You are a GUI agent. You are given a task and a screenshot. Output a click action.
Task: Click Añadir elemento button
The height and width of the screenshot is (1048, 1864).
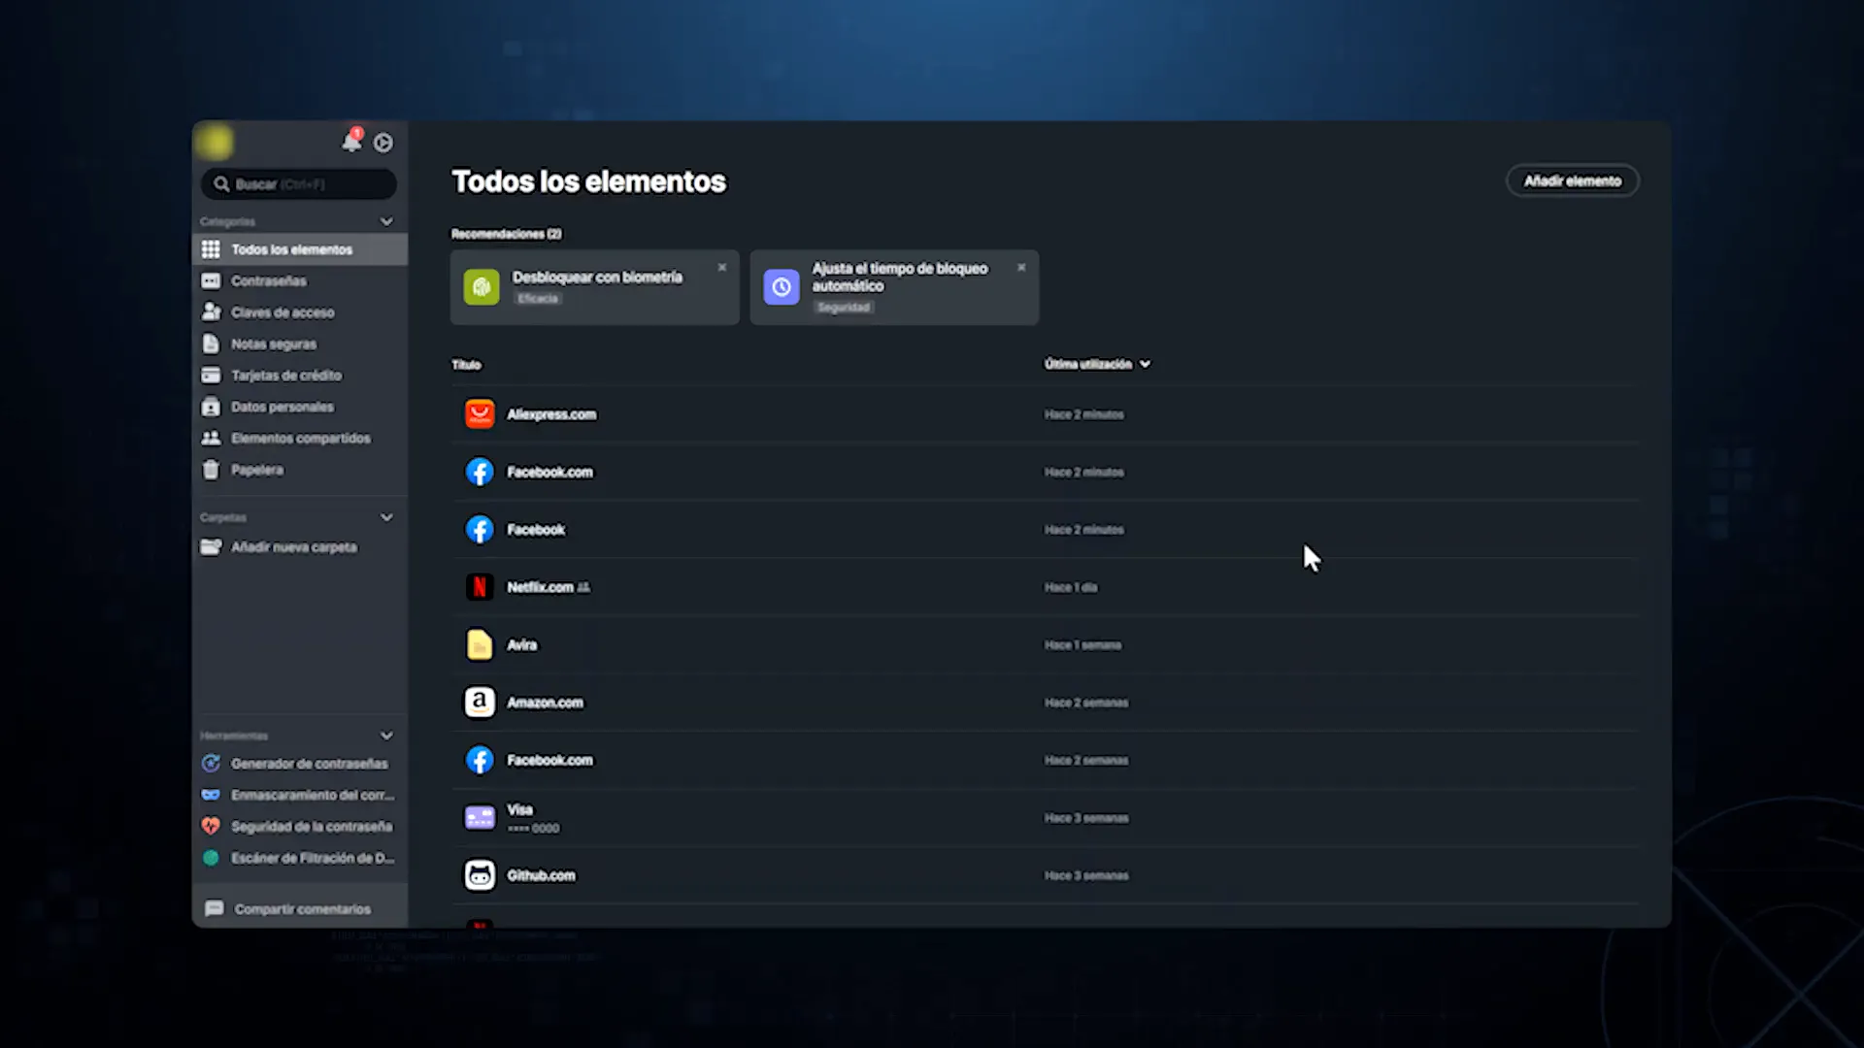coord(1572,180)
